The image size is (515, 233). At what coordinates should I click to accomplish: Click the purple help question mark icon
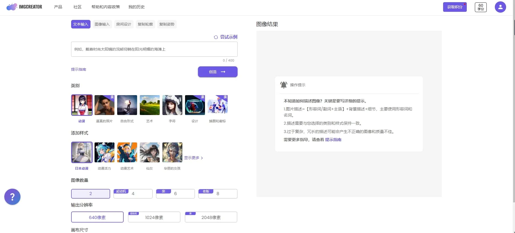[x=12, y=197]
